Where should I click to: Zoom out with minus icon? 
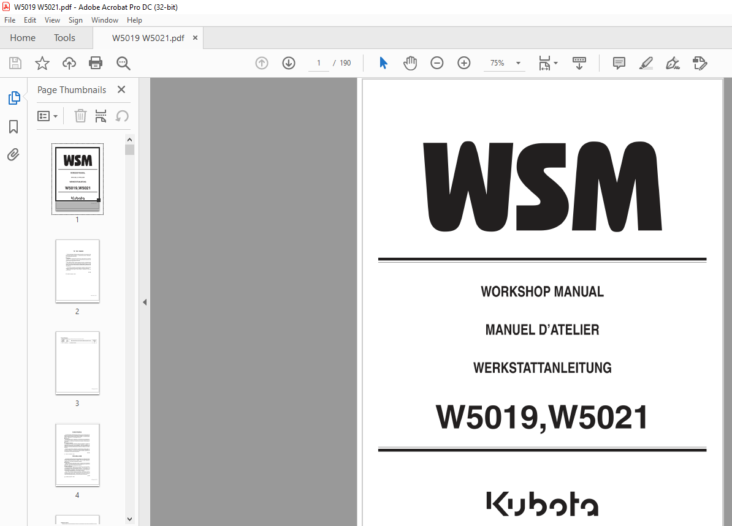[437, 63]
